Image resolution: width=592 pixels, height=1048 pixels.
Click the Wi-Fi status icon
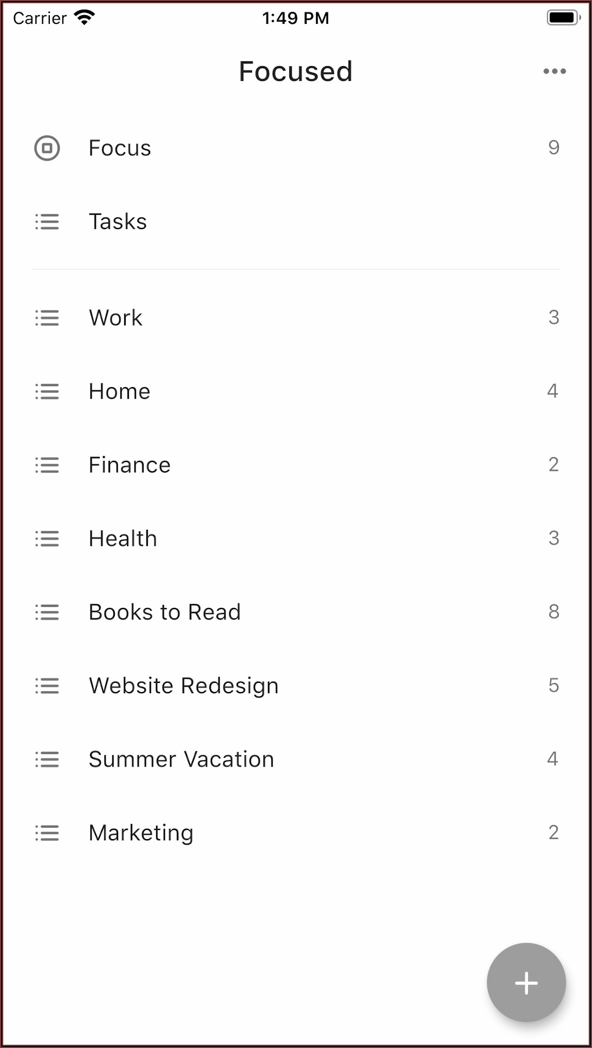point(85,18)
